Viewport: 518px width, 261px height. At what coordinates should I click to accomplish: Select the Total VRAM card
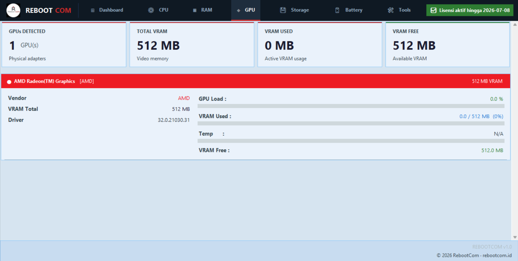(x=192, y=45)
